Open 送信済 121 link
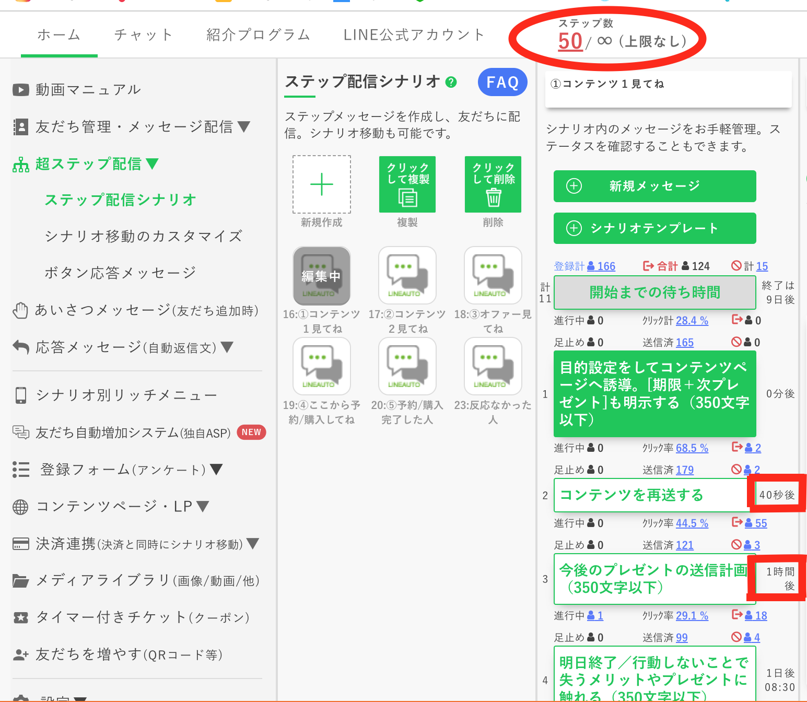 click(685, 545)
